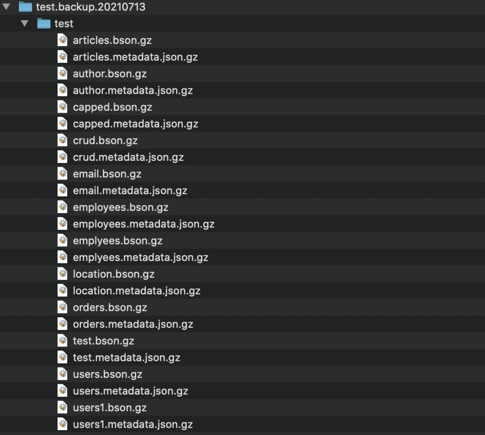The height and width of the screenshot is (435, 485).
Task: Select file name users.bson.gz
Action: 108,375
